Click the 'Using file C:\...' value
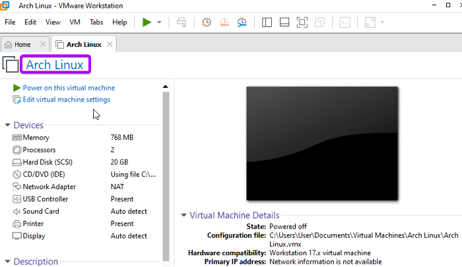The height and width of the screenshot is (267, 462). [x=133, y=174]
